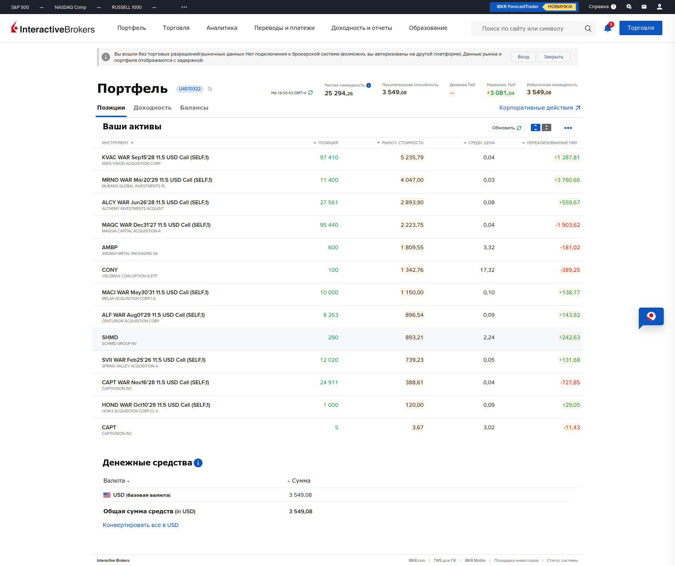
Task: Expand more indices ellipsis in ticker bar
Action: (x=184, y=7)
